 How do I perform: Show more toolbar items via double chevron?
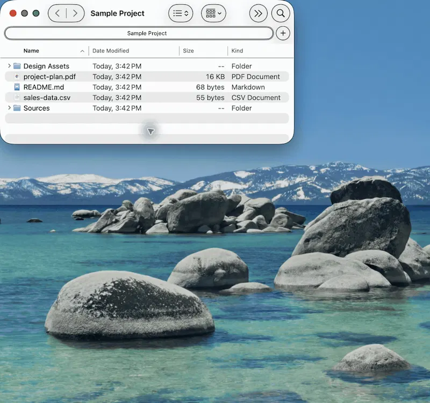[259, 13]
